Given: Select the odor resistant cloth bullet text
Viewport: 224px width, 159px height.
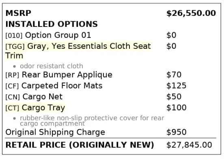Looking at the screenshot, I should pos(52,66).
